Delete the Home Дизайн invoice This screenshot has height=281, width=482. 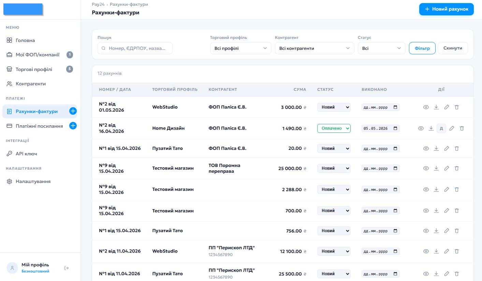[462, 128]
